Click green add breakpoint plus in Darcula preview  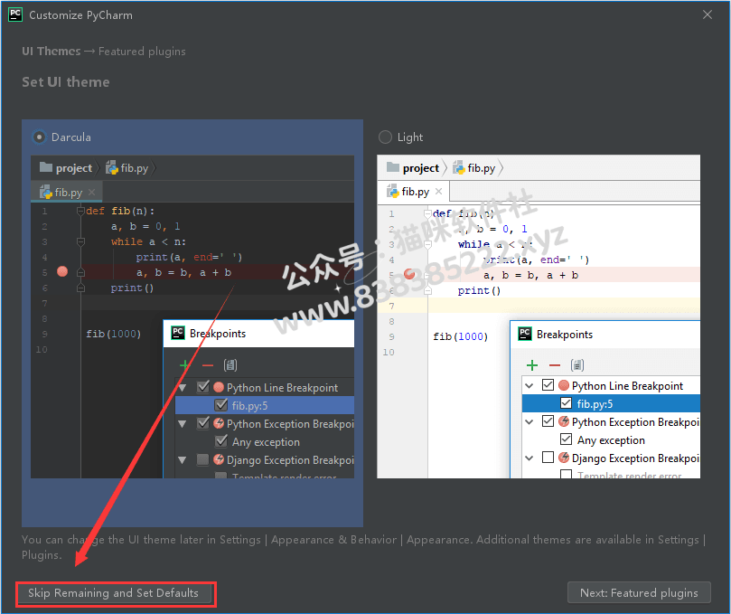(x=184, y=364)
